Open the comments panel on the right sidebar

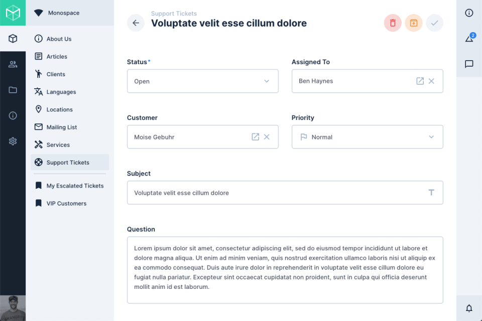[x=469, y=64]
